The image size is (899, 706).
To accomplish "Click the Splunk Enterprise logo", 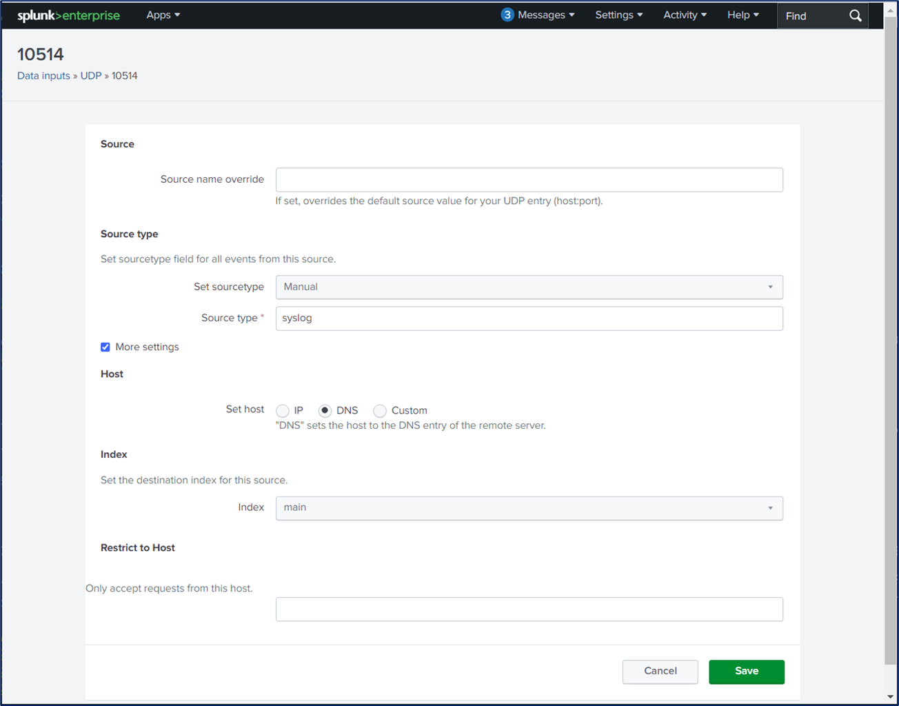I will click(68, 15).
